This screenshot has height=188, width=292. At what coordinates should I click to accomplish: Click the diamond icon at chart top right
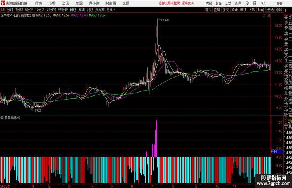pyautogui.click(x=264, y=15)
